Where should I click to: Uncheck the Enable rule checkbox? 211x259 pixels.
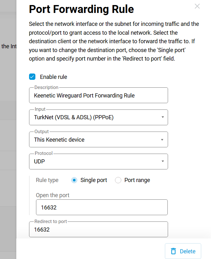tap(32, 77)
